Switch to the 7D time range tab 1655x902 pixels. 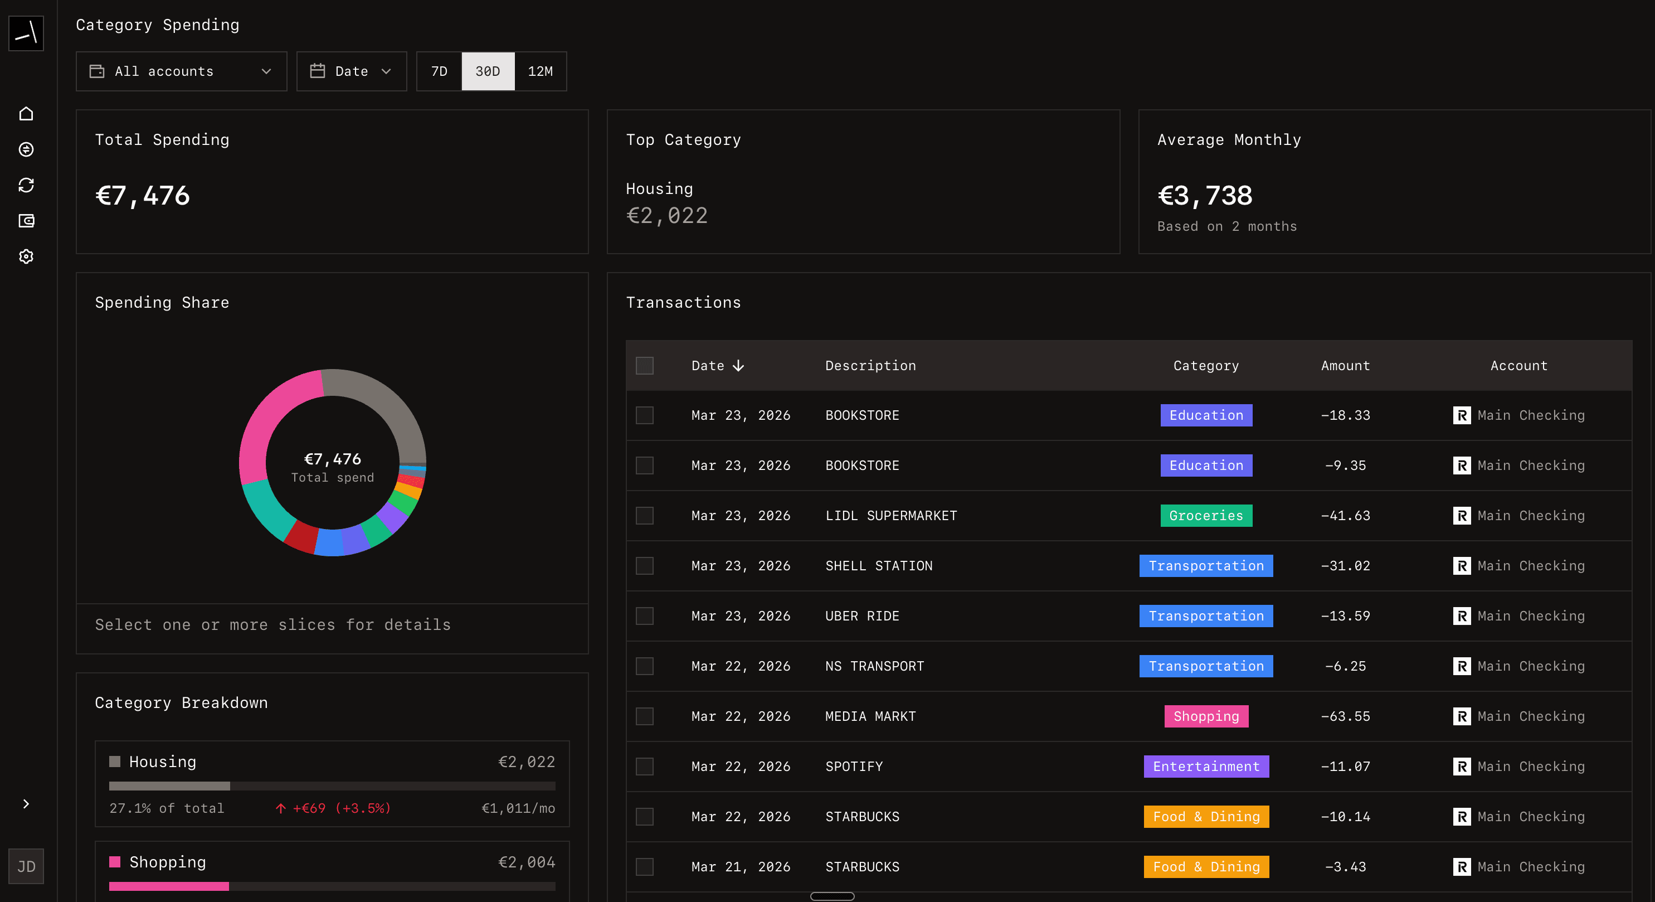[x=439, y=71]
